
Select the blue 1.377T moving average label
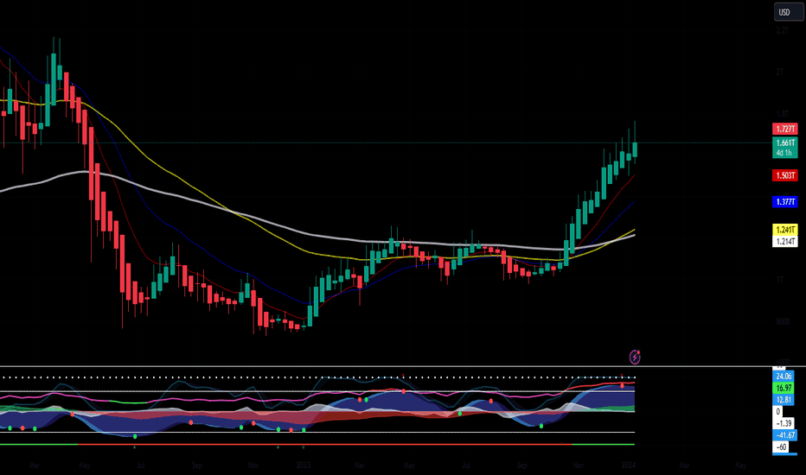tap(785, 202)
